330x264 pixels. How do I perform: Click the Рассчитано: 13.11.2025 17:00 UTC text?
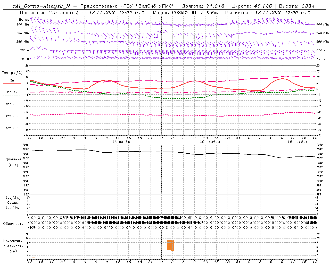pyautogui.click(x=268, y=13)
